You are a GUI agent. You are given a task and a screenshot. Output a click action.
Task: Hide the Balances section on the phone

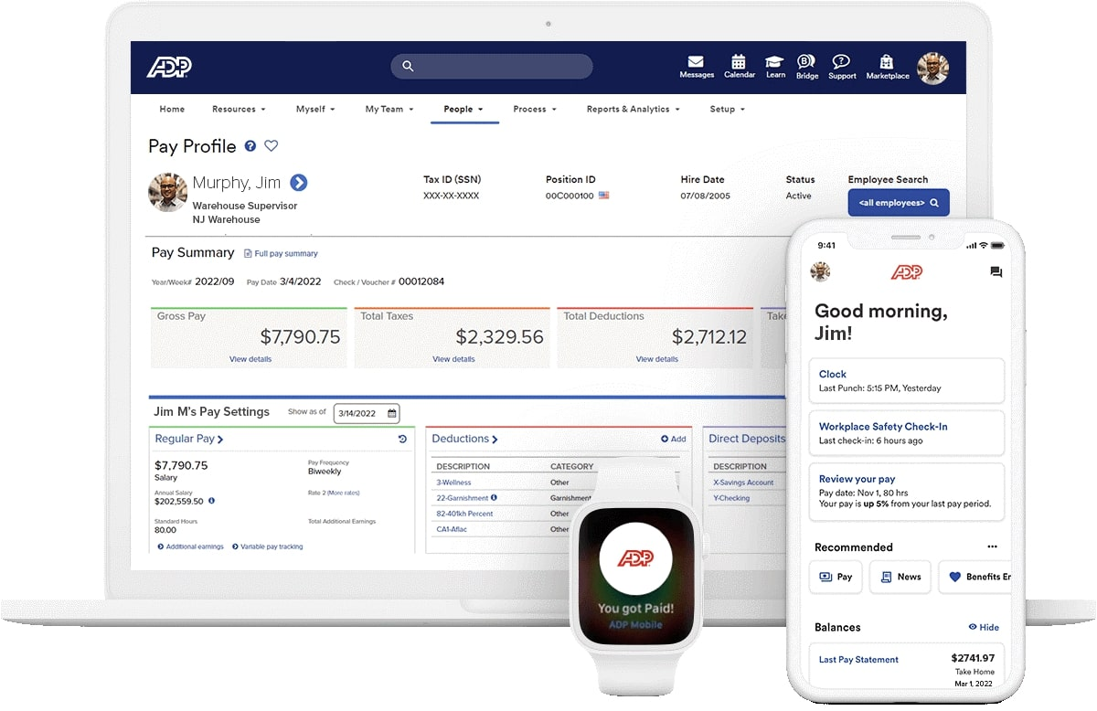(x=983, y=627)
